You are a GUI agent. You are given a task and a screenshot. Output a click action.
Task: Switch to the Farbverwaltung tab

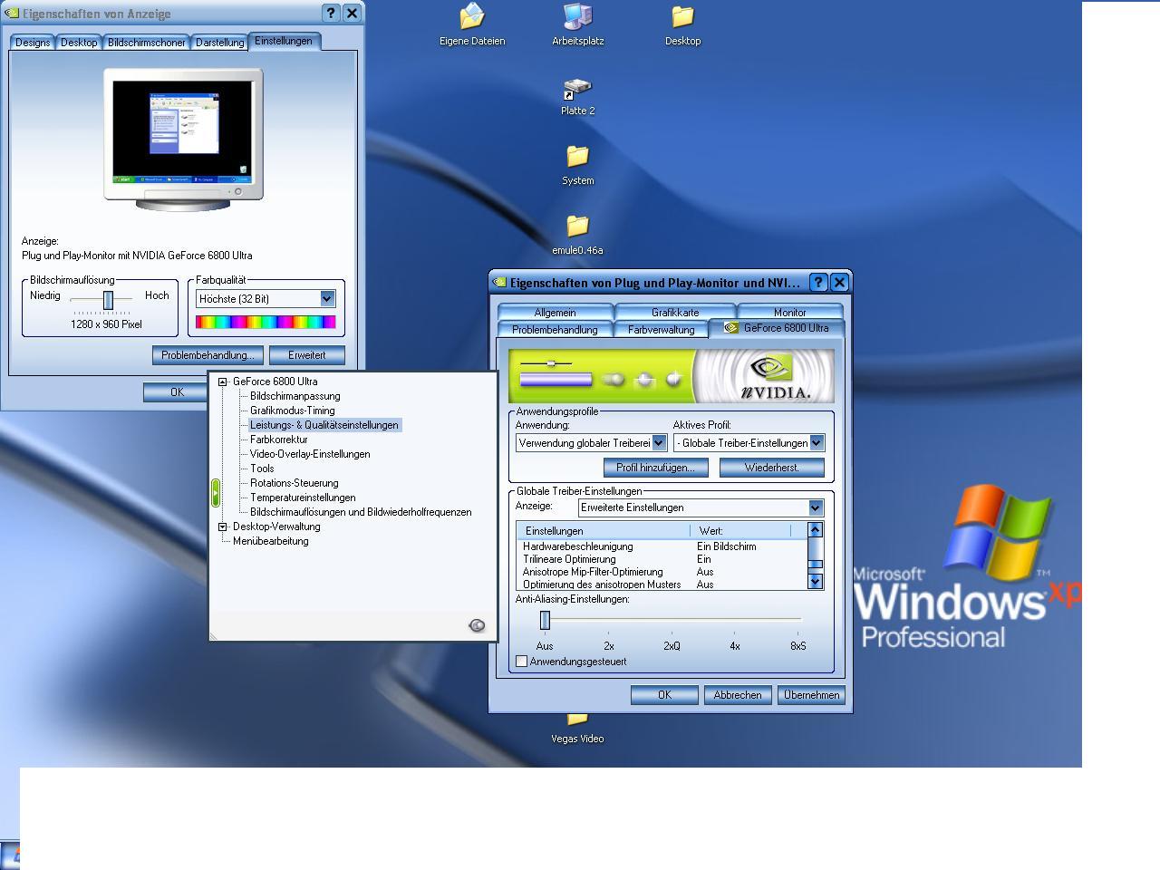click(x=662, y=330)
